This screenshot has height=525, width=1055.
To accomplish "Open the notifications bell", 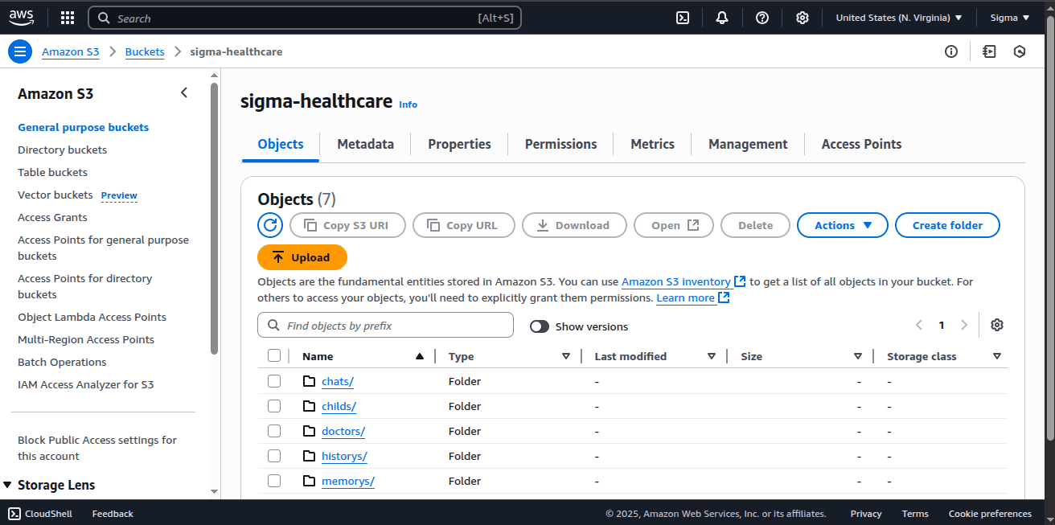I will (721, 17).
